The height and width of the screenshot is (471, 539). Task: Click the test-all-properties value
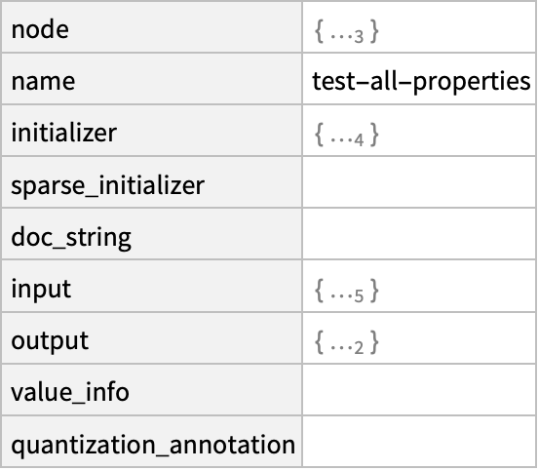(421, 82)
